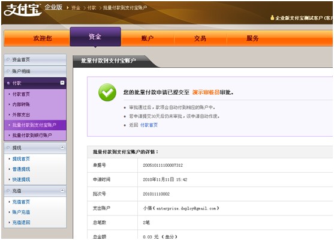The height and width of the screenshot is (240, 334).
Task: Open 账户明细 in the sidebar
Action: pyautogui.click(x=35, y=71)
